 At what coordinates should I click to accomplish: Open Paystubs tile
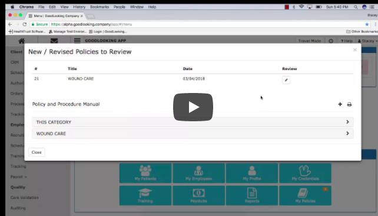coord(198,195)
